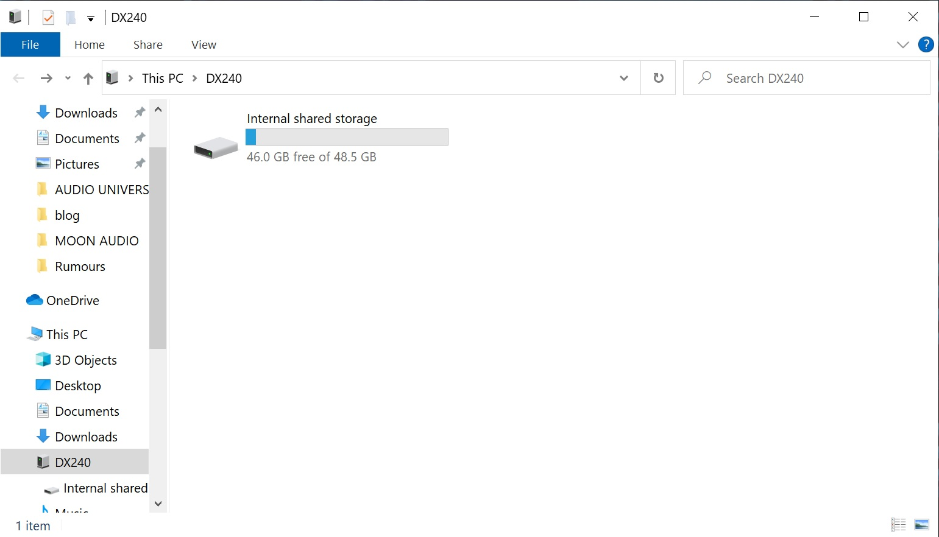Select the DX240 device in the sidebar

74,462
